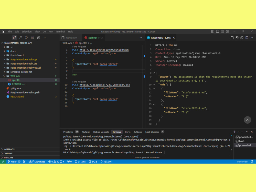
Task: Open Cursor settings gear icon
Action: [227, 31]
